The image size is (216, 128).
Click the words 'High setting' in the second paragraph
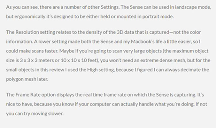tap(101, 70)
